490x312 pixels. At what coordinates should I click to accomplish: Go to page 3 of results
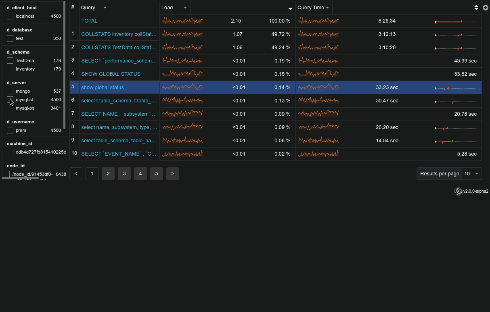(124, 174)
